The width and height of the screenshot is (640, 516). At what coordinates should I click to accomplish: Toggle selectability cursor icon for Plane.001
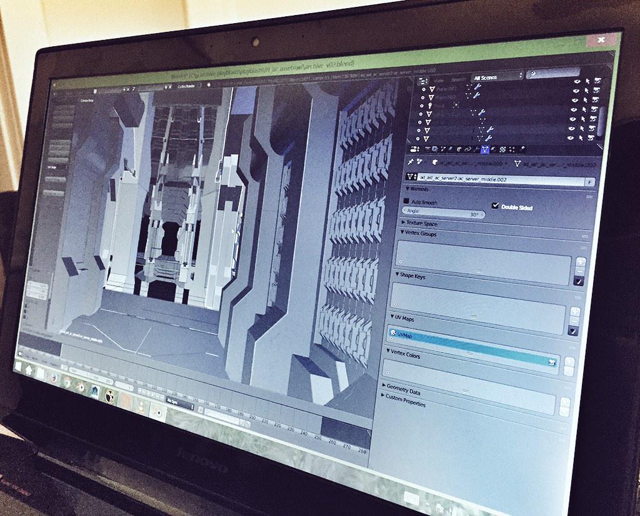(x=587, y=81)
